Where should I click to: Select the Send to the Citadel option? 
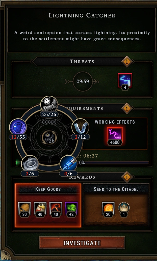pyautogui.click(x=116, y=205)
